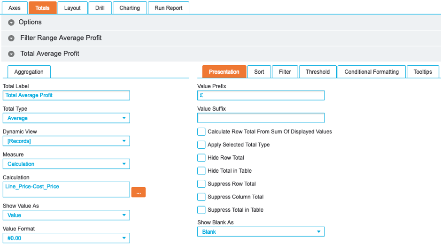Enable Calculate Row Total From Sum checkbox

(x=201, y=132)
